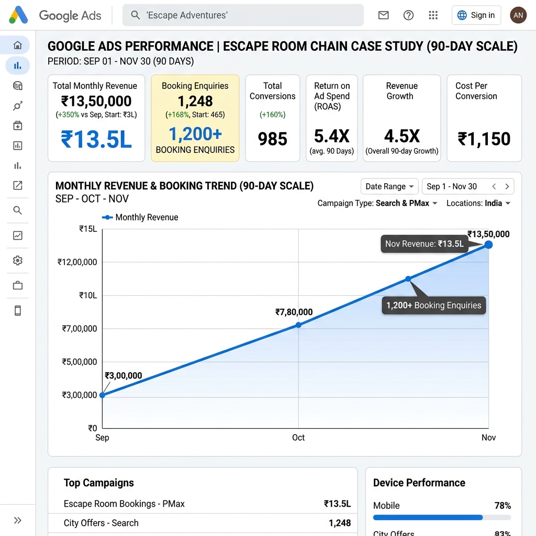The image size is (536, 536).
Task: Select the Total Conversions card
Action: (272, 118)
